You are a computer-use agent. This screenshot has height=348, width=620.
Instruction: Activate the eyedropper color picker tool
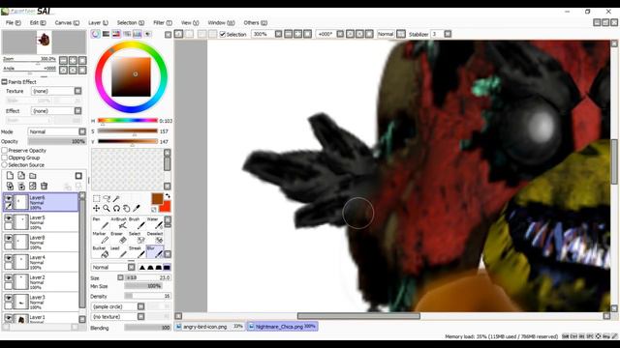(x=136, y=208)
